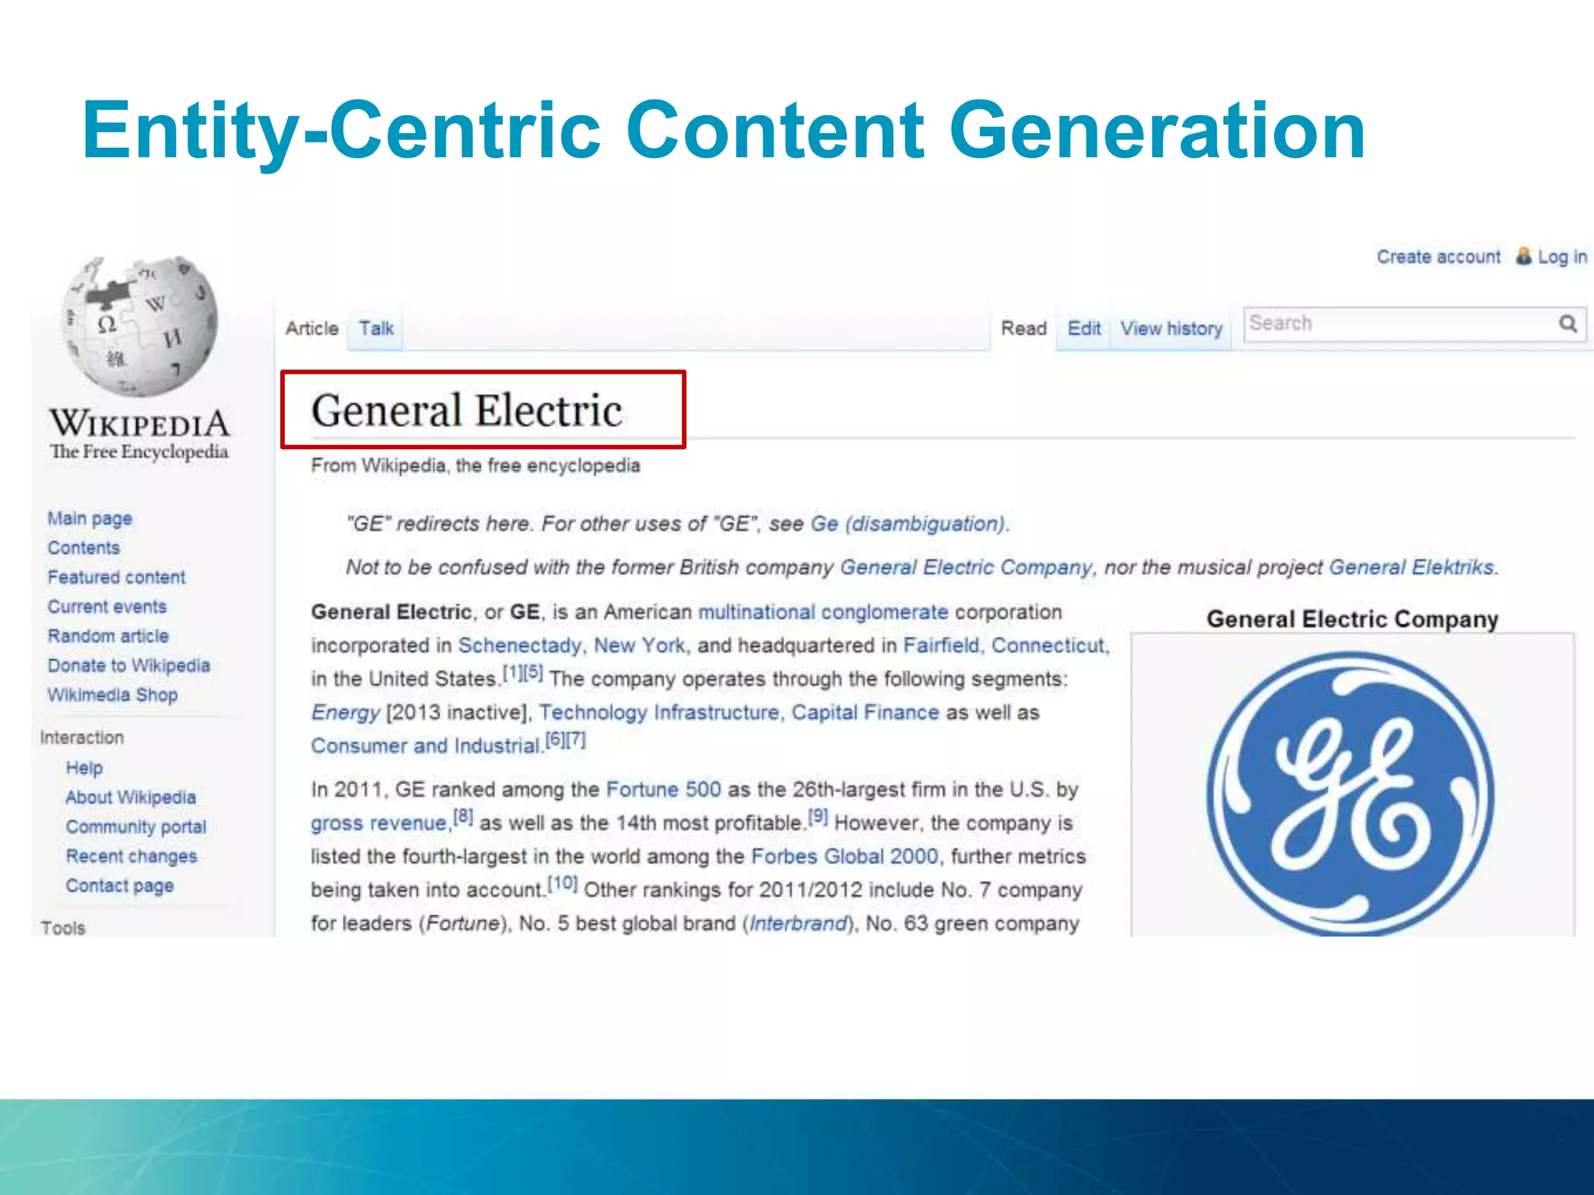Open Fairfield, Connecticut link
Screen dimensions: 1594x1195
click(1004, 646)
